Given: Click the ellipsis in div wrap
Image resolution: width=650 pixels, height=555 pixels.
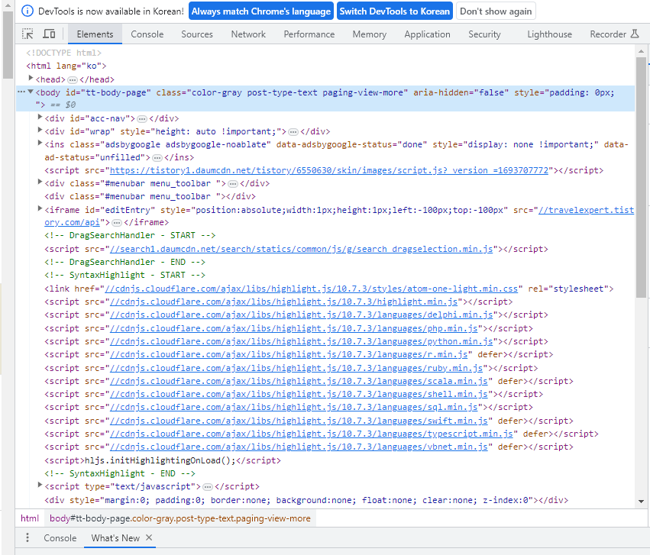Looking at the screenshot, I should click(x=293, y=132).
